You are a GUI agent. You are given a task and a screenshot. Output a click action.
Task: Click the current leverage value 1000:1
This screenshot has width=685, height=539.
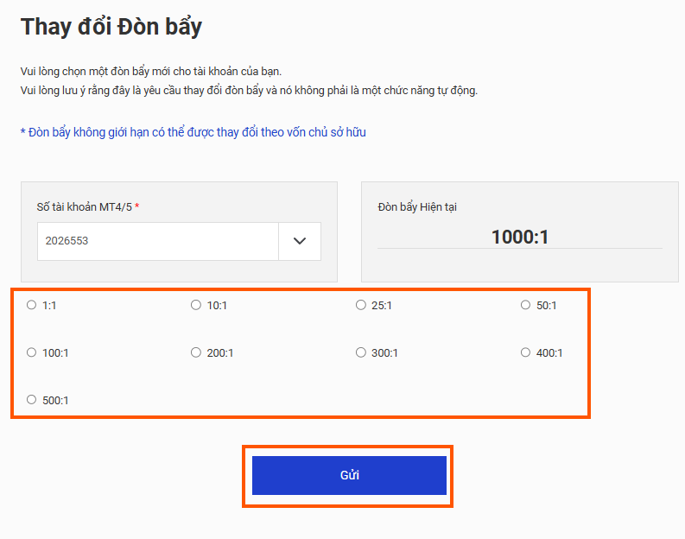[520, 237]
